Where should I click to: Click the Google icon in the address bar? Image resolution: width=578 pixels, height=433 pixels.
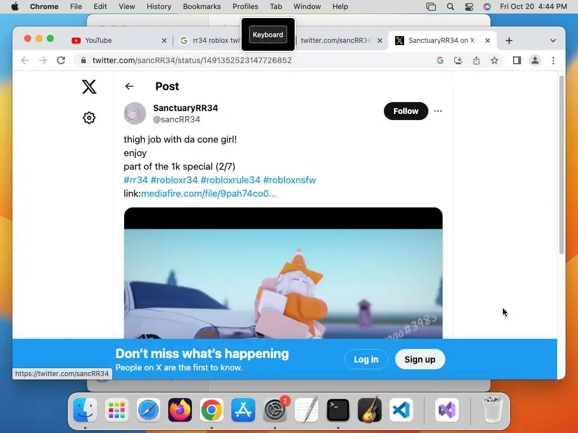pos(440,60)
